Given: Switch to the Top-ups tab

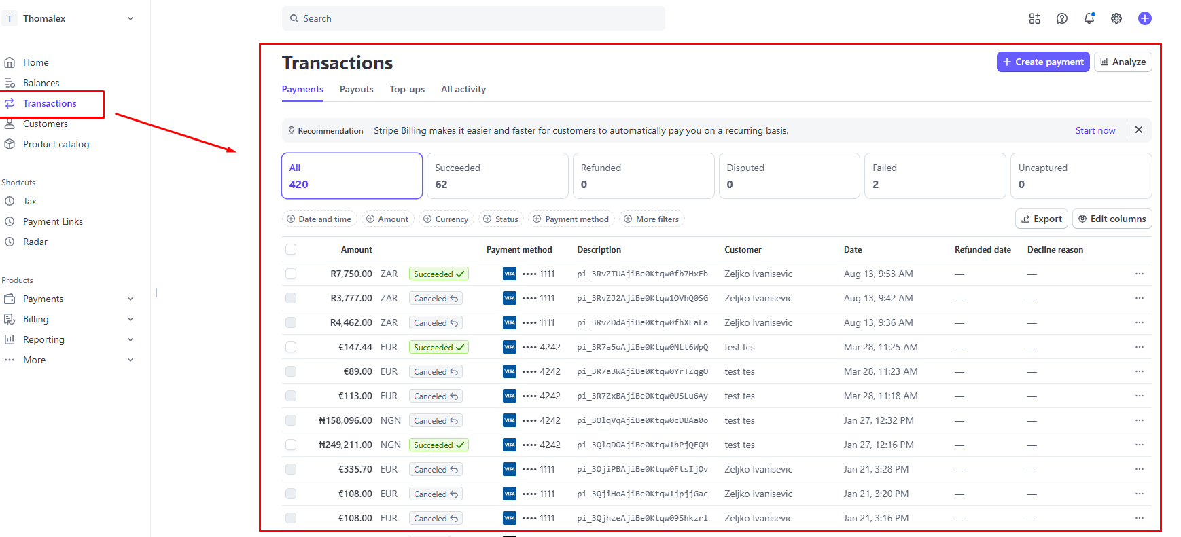Looking at the screenshot, I should tap(407, 89).
